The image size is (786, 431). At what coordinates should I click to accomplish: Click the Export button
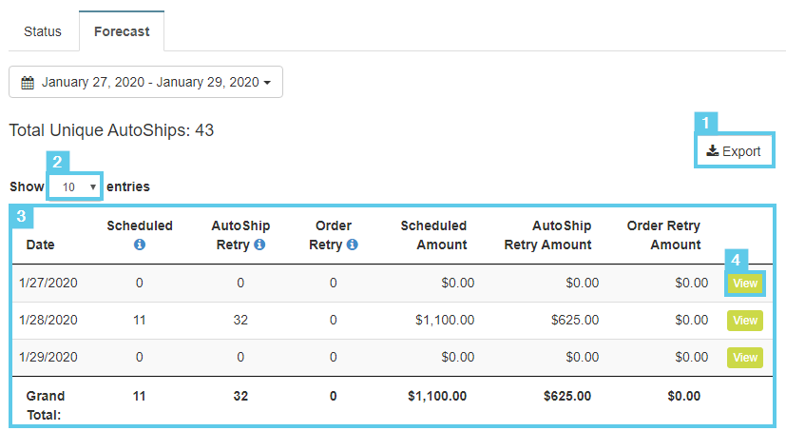[x=734, y=151]
